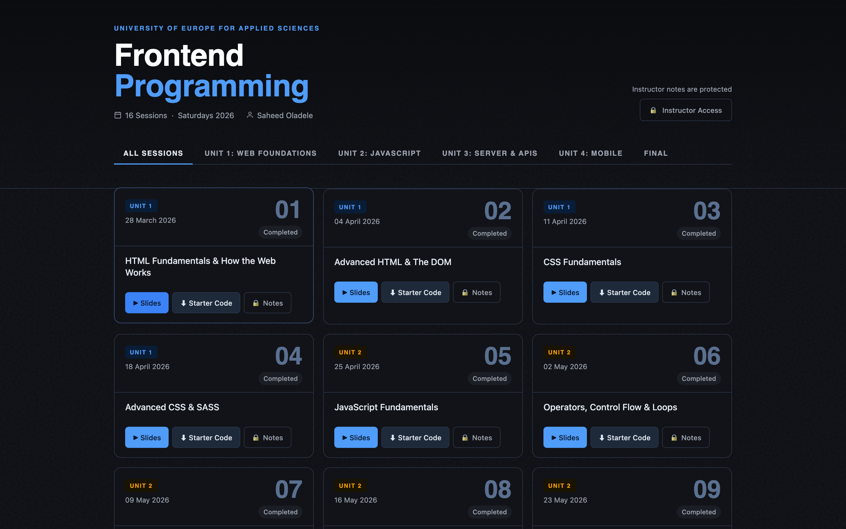Download Starter Code for JavaScript Fundamentals

(x=415, y=438)
